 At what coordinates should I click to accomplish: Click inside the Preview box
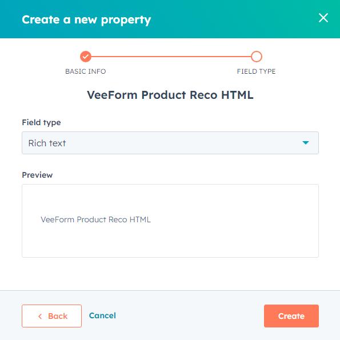(x=170, y=221)
